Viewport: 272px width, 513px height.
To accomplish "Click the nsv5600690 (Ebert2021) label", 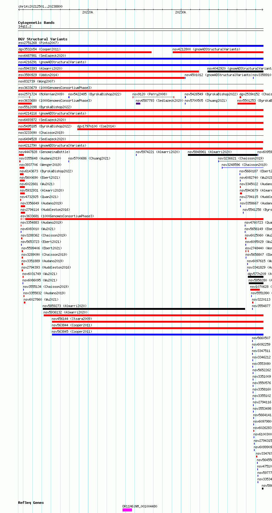I will point(40,178).
